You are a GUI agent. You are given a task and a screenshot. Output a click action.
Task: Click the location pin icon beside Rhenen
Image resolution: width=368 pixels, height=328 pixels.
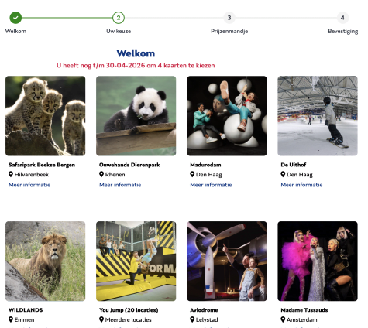101,174
